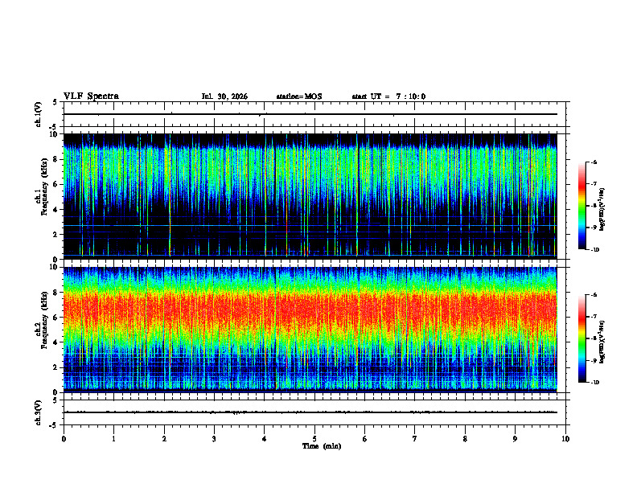Click the ch.2 frequency tick label '4'
Screen dimensions: 637x492
coord(56,342)
